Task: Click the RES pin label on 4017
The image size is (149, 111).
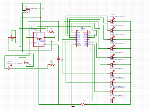Action: point(85,34)
